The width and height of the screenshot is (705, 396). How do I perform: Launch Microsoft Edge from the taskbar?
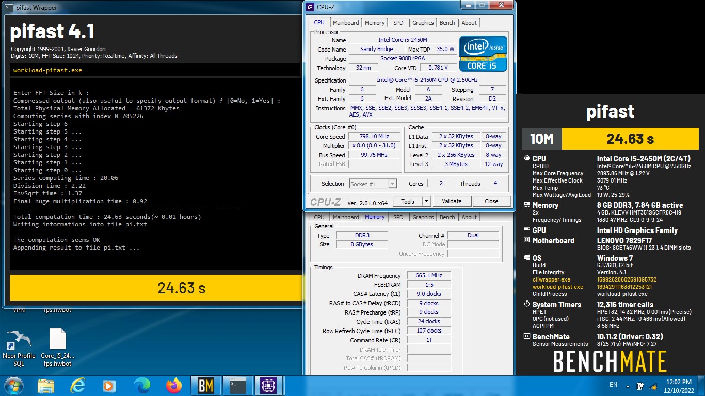[142, 386]
